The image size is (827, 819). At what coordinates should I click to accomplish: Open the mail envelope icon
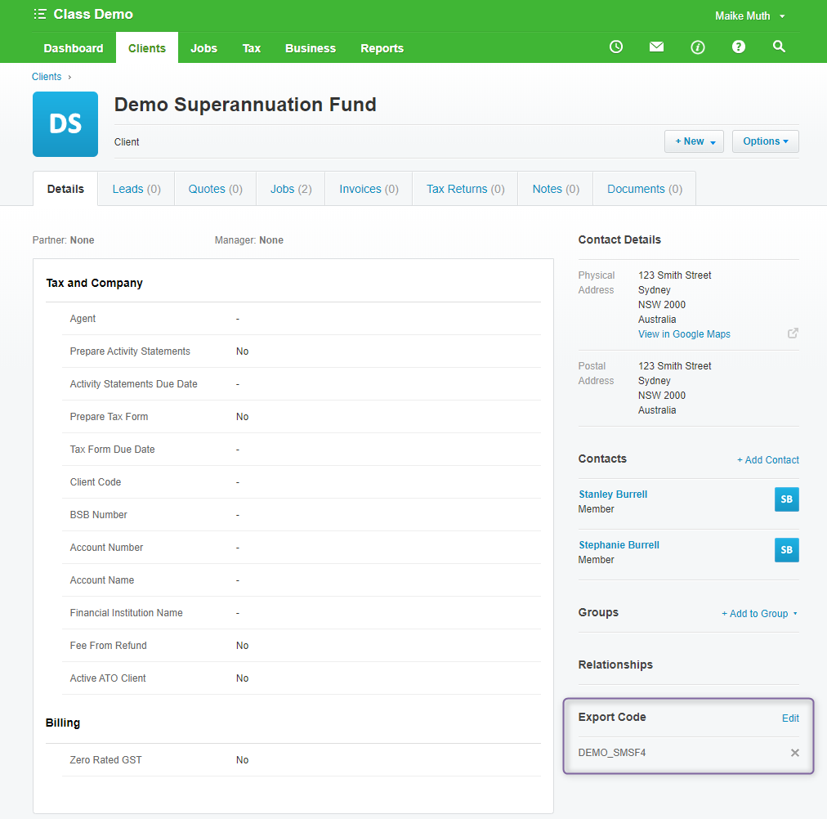pos(656,47)
